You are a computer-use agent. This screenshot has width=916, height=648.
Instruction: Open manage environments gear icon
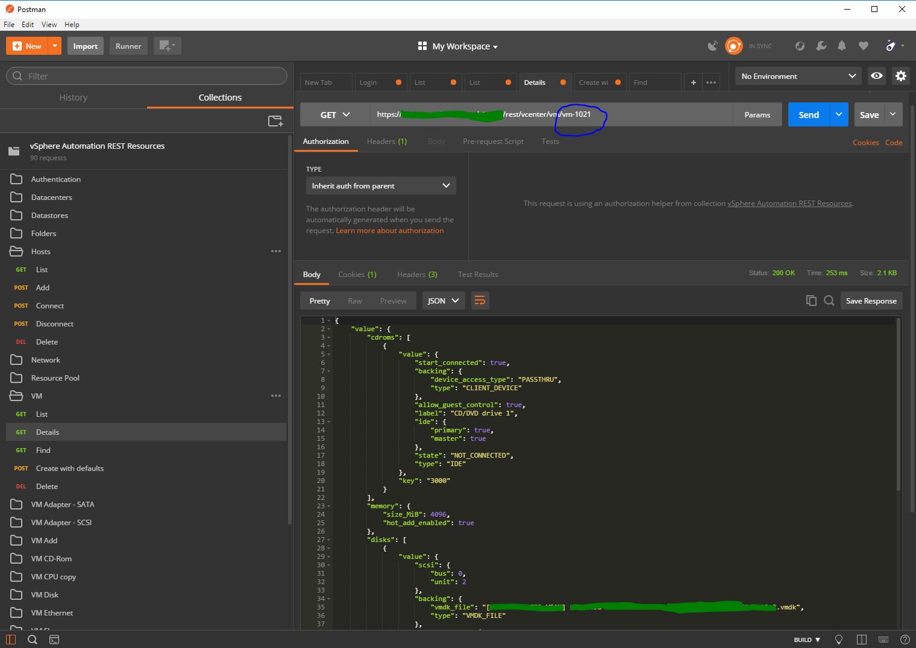coord(900,76)
